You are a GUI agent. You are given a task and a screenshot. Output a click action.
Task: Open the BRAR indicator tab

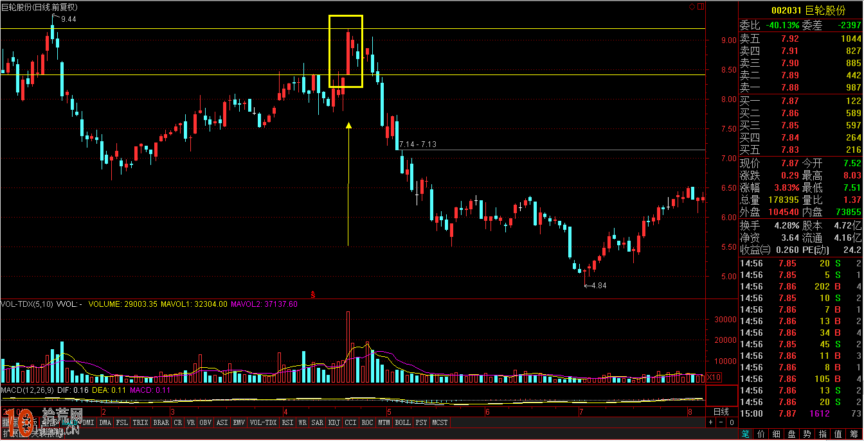[x=161, y=422]
